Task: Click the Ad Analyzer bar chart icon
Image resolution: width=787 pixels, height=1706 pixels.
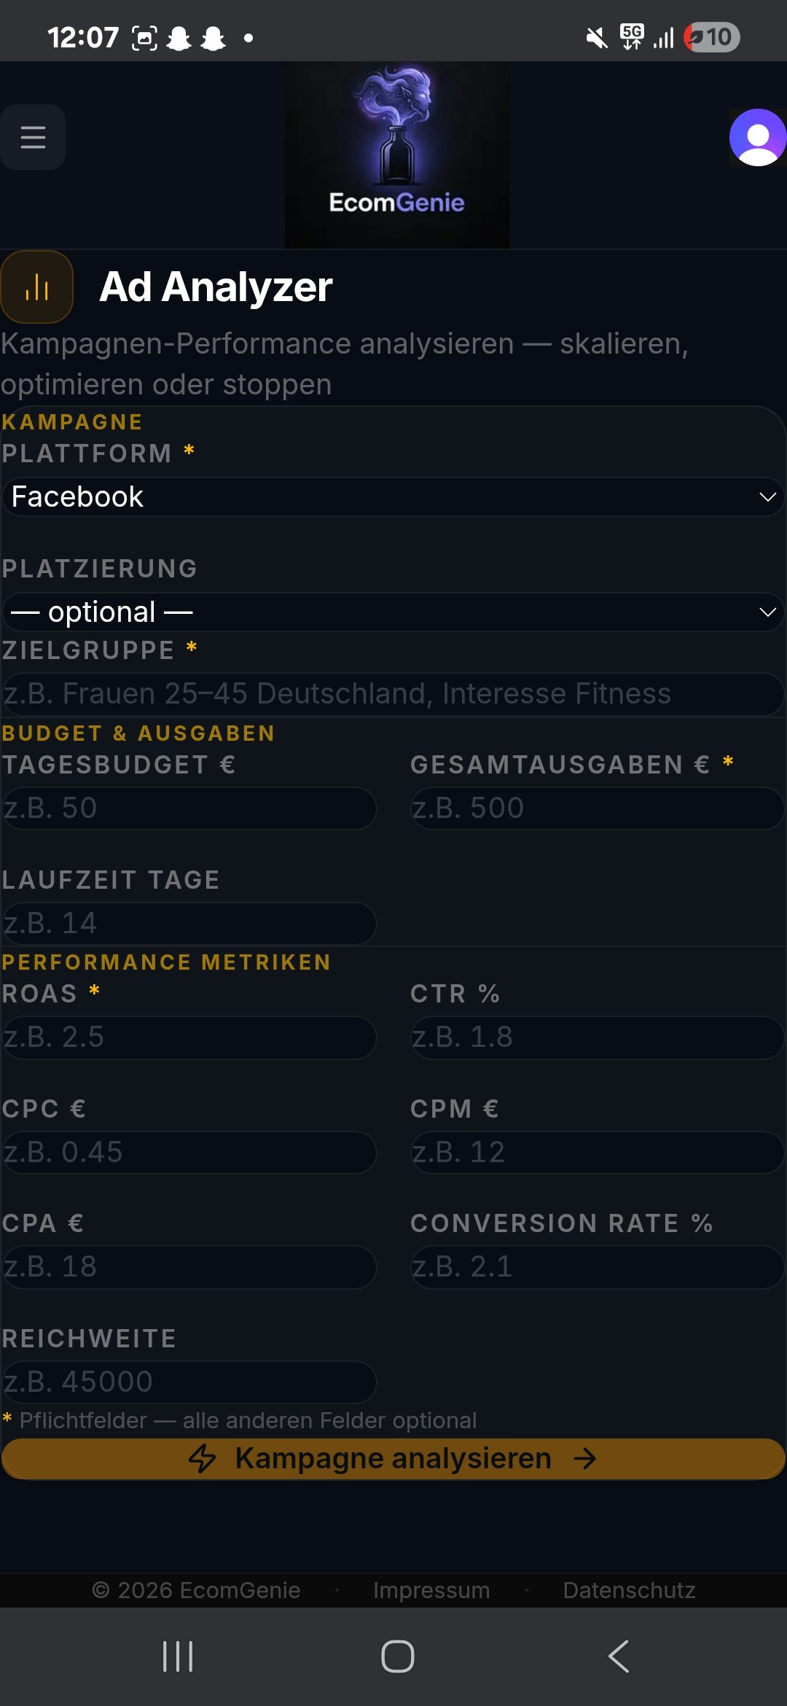Action: pos(36,287)
